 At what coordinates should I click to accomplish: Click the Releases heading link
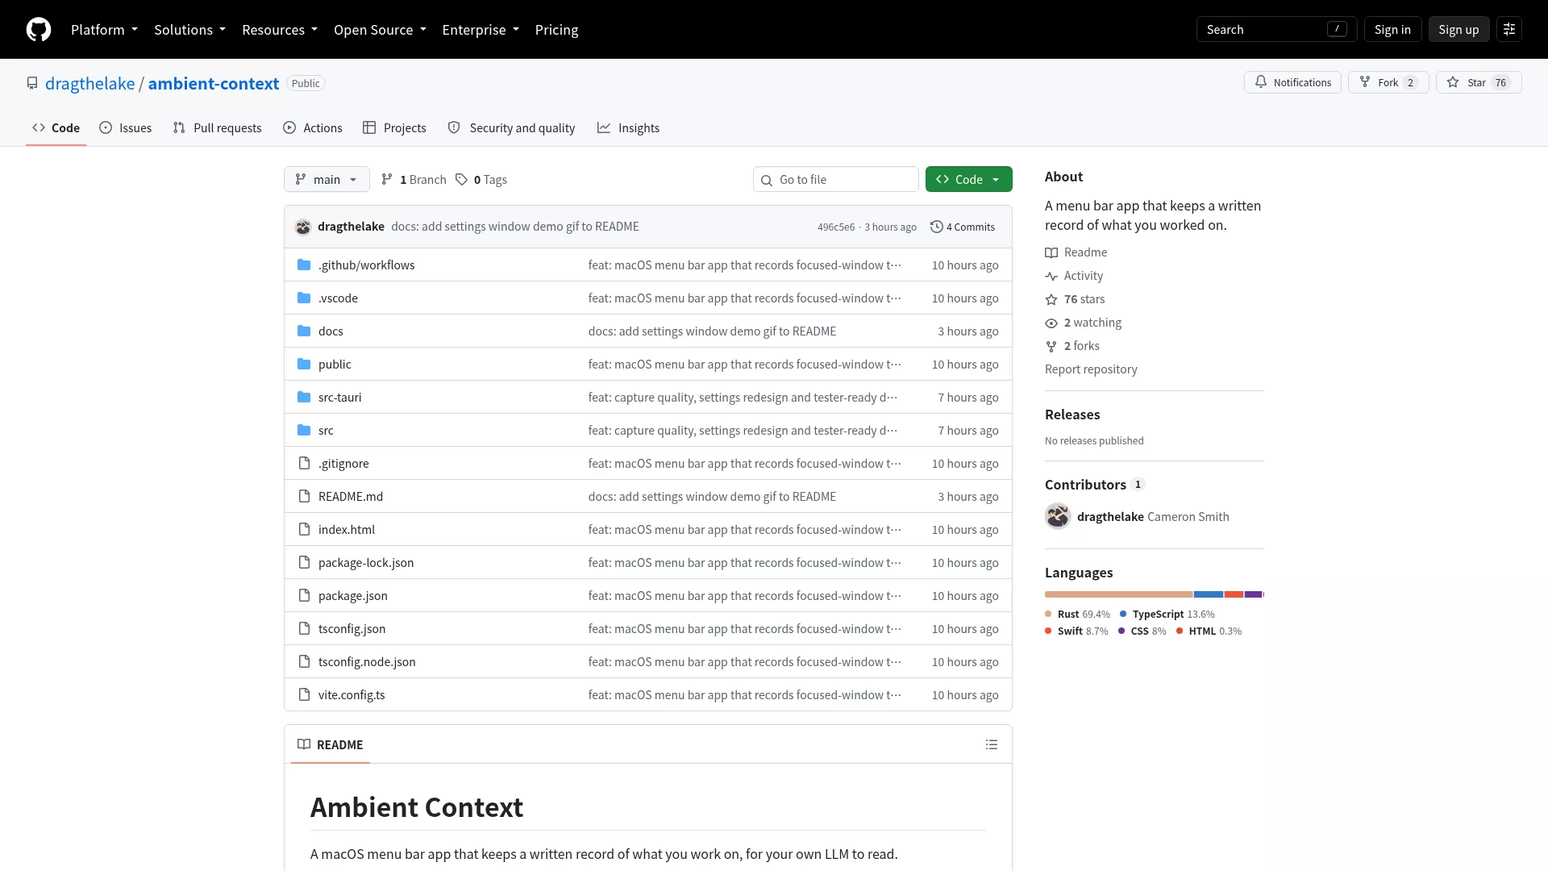[1072, 415]
